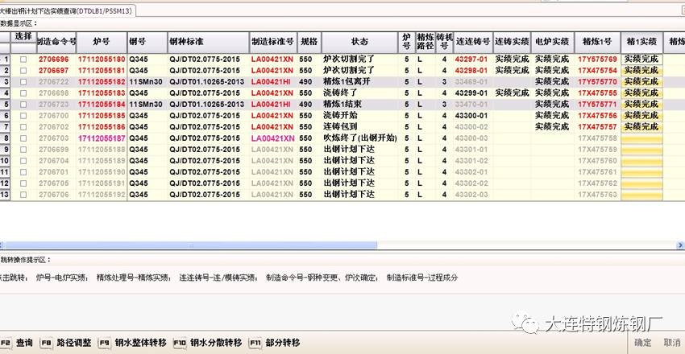Open manufacturing order 2706697
The image size is (685, 354).
click(54, 71)
